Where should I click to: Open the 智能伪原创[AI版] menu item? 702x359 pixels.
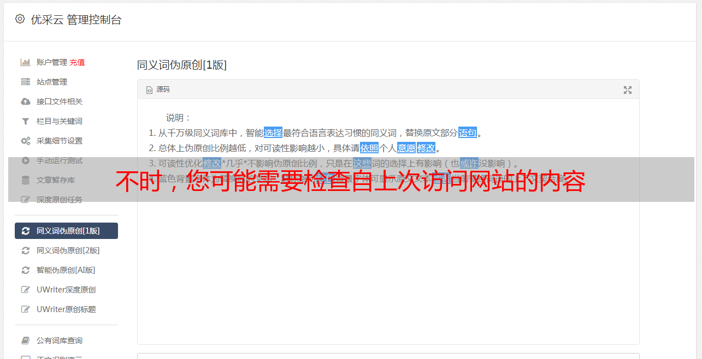[66, 270]
